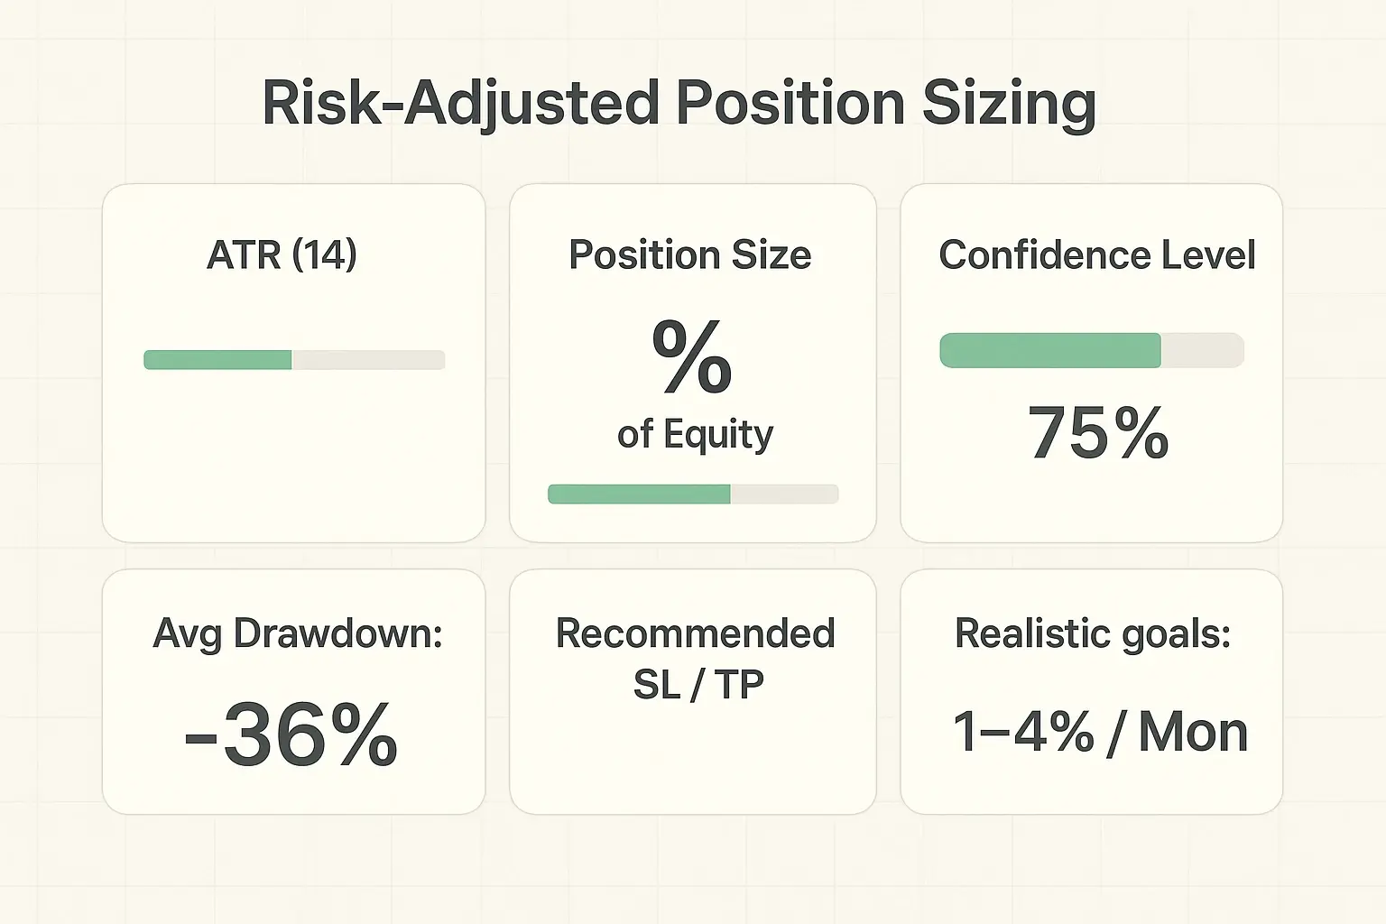The image size is (1386, 924).
Task: Select the ATR (14) label
Action: point(282,254)
